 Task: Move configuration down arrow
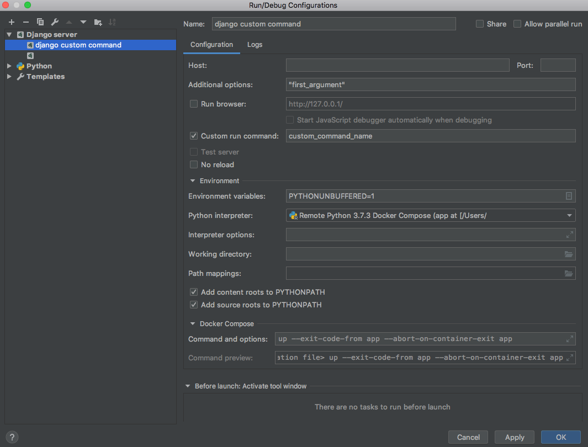tap(83, 22)
